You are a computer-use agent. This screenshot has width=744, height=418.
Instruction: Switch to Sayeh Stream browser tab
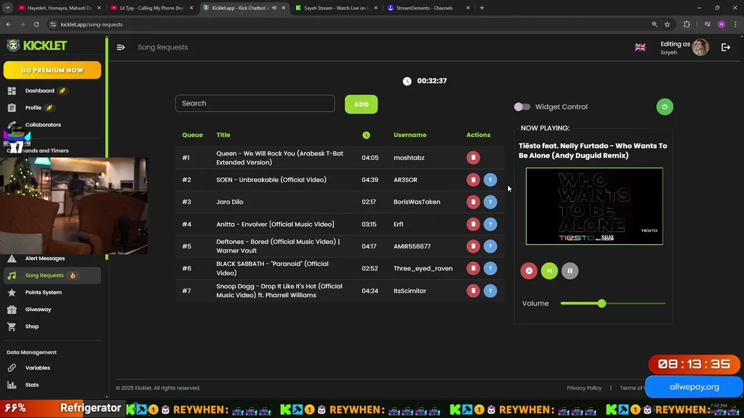point(336,8)
